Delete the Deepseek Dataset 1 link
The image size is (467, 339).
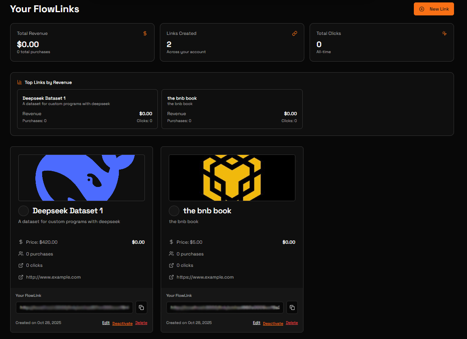pos(141,323)
